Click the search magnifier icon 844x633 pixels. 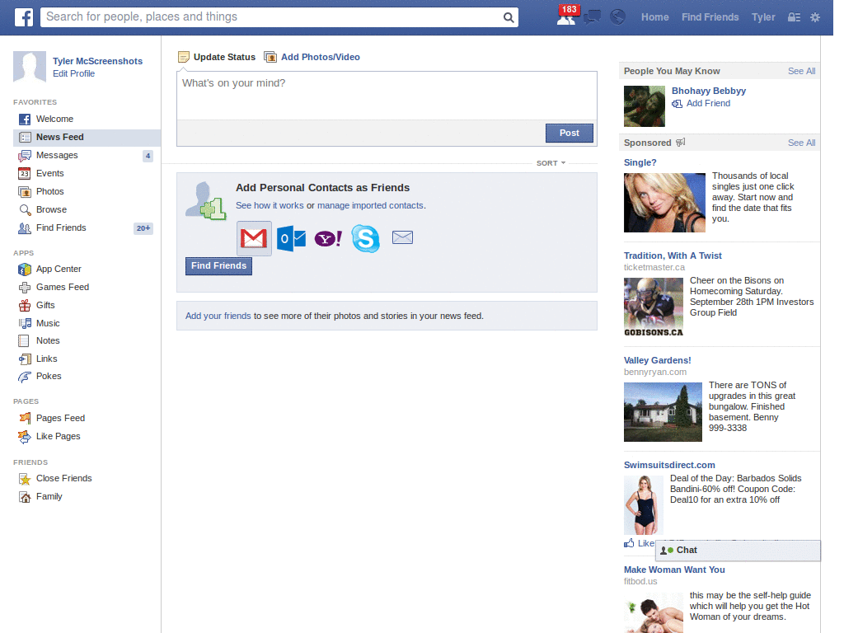pos(508,17)
